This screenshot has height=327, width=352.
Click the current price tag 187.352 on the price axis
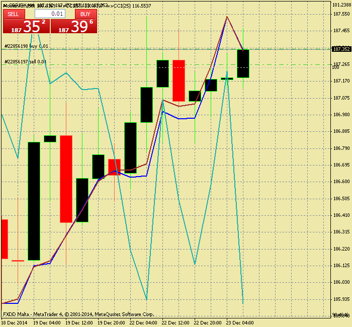341,49
